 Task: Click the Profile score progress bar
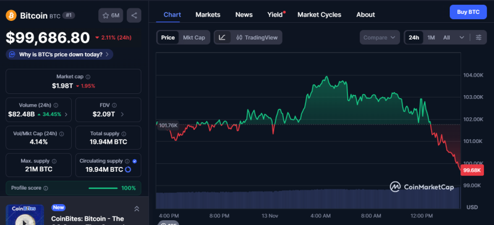point(103,188)
